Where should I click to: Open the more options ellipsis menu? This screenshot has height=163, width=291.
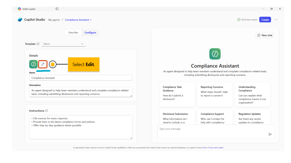coord(276,20)
